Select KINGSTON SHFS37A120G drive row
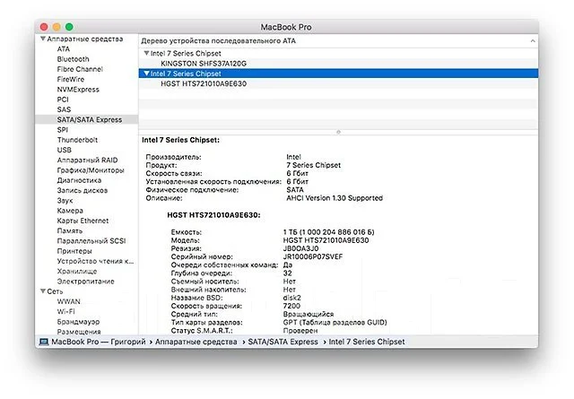Screen dimensions: 574x399 click(338, 64)
